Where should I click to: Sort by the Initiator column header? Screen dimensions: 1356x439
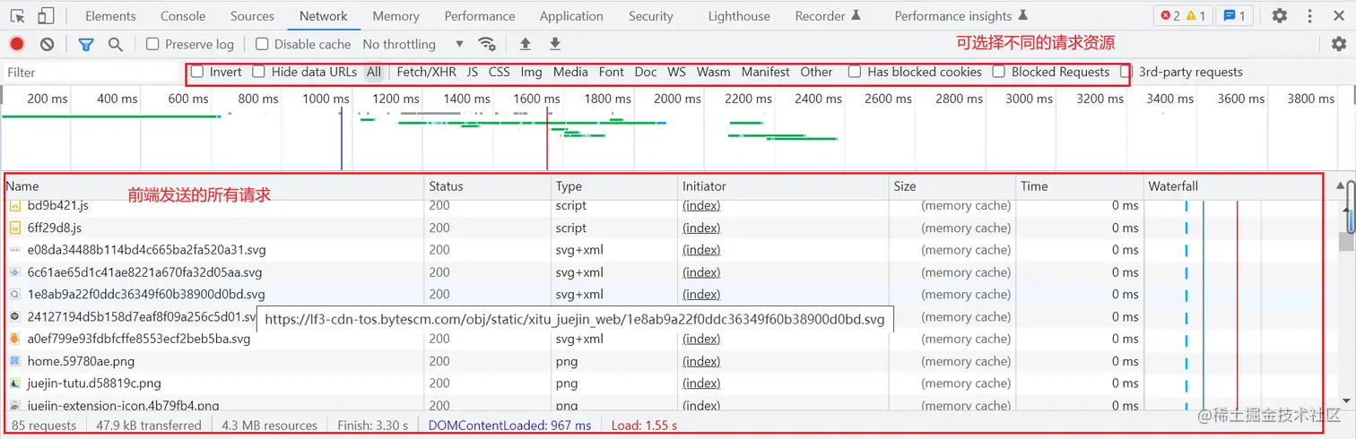[x=784, y=186]
